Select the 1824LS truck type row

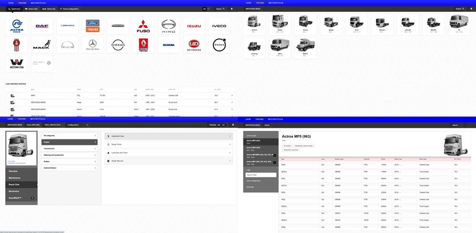(375, 172)
